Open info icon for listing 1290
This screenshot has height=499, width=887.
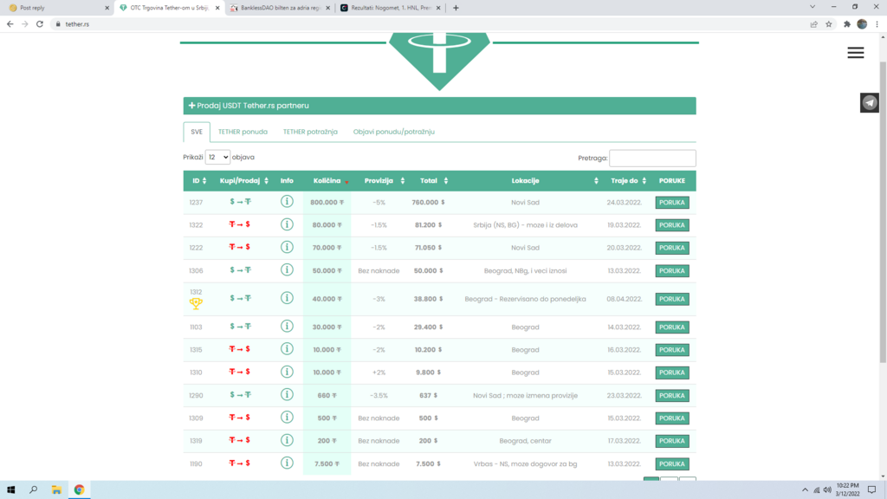pyautogui.click(x=287, y=394)
